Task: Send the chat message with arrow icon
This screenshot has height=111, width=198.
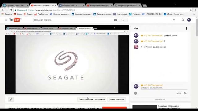Action: (x=185, y=93)
